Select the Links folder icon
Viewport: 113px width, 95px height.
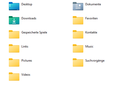(14, 49)
